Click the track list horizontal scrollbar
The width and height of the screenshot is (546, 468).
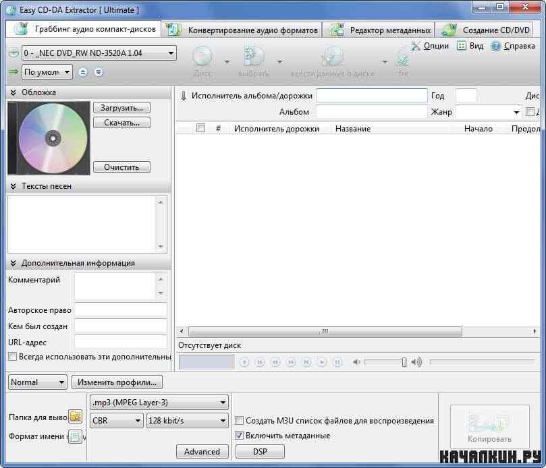pyautogui.click(x=325, y=331)
